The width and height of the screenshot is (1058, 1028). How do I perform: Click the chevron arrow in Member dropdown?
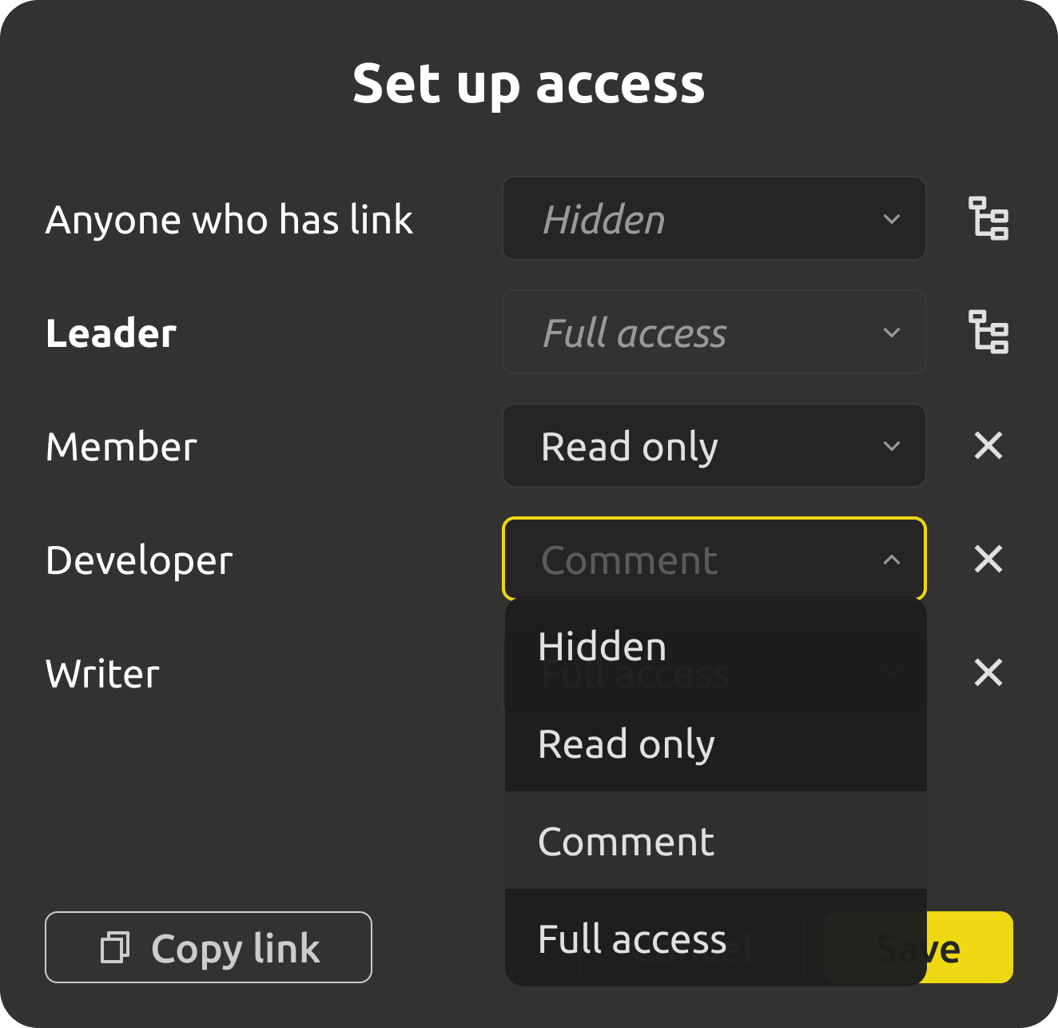pos(892,446)
